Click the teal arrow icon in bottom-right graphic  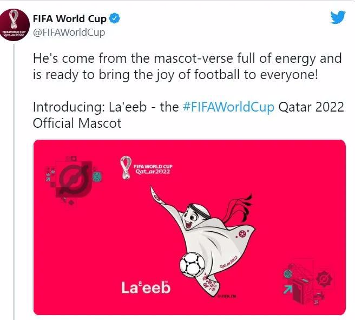[287, 290]
